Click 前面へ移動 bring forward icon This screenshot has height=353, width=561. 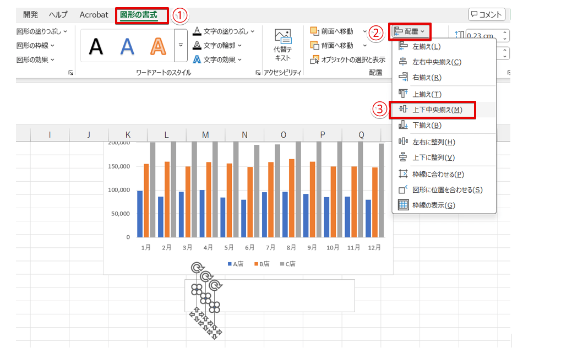pos(314,31)
